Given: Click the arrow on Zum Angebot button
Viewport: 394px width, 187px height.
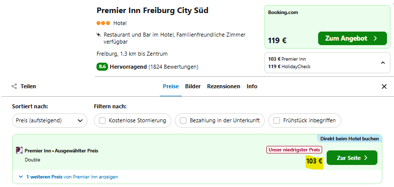Looking at the screenshot, I should tap(375, 38).
